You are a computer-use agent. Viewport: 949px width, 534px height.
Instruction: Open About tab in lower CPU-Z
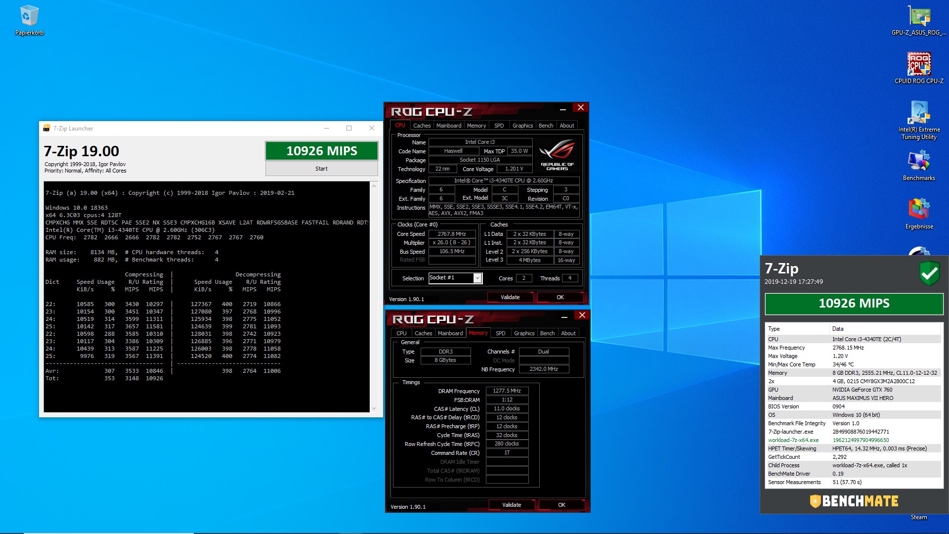coord(568,333)
